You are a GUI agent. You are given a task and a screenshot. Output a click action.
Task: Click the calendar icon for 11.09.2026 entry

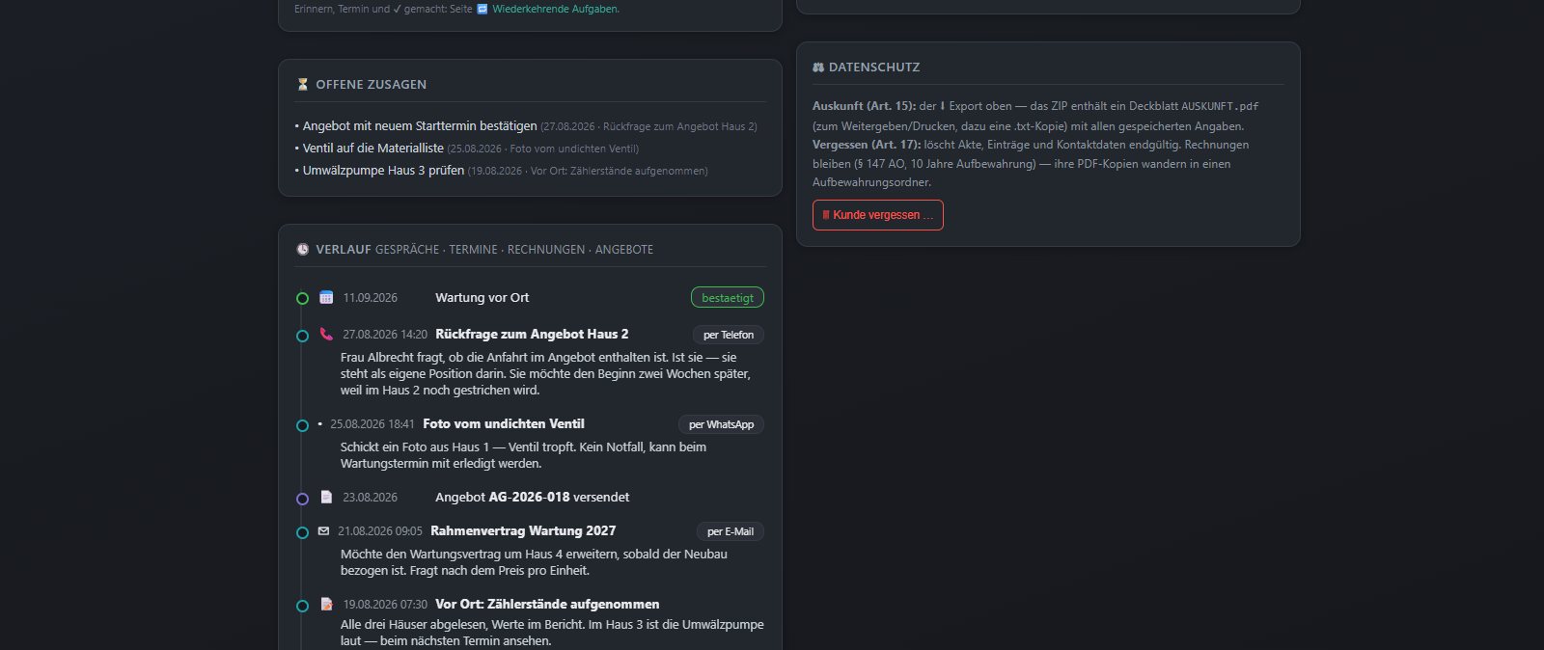[x=326, y=297]
